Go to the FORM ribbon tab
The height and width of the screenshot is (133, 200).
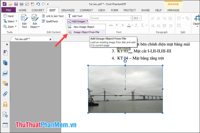[x=114, y=10]
